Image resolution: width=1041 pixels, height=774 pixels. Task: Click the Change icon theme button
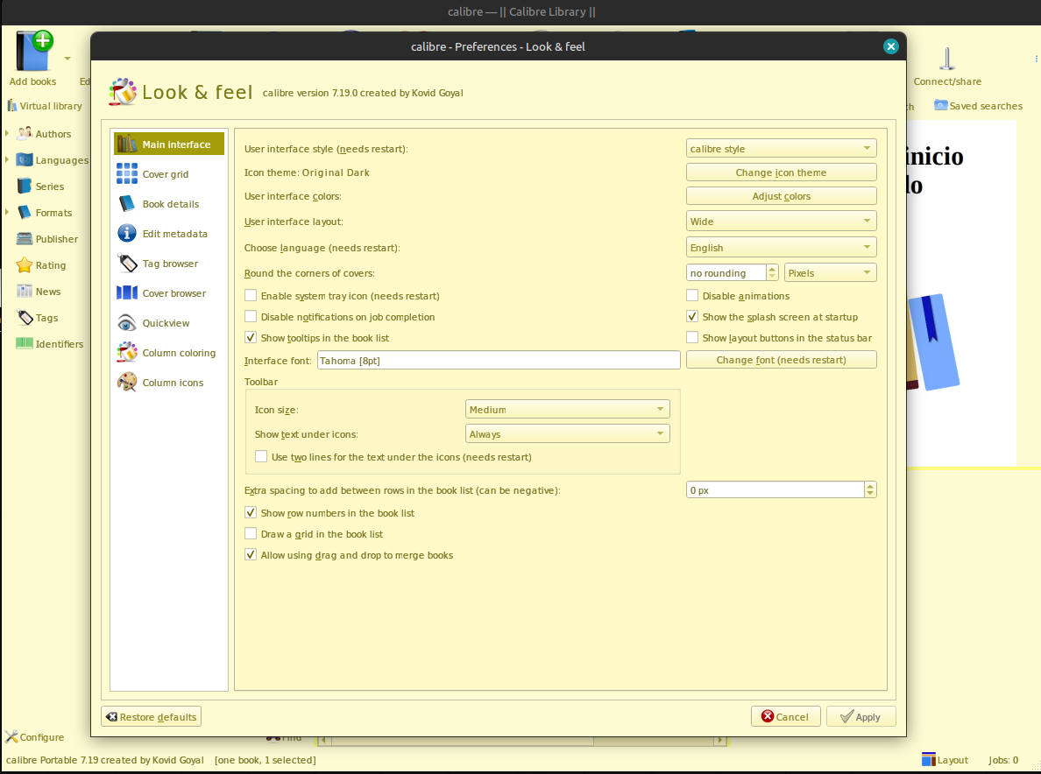tap(781, 172)
